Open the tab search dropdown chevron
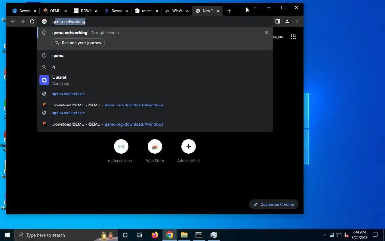The height and width of the screenshot is (241, 385). (255, 8)
